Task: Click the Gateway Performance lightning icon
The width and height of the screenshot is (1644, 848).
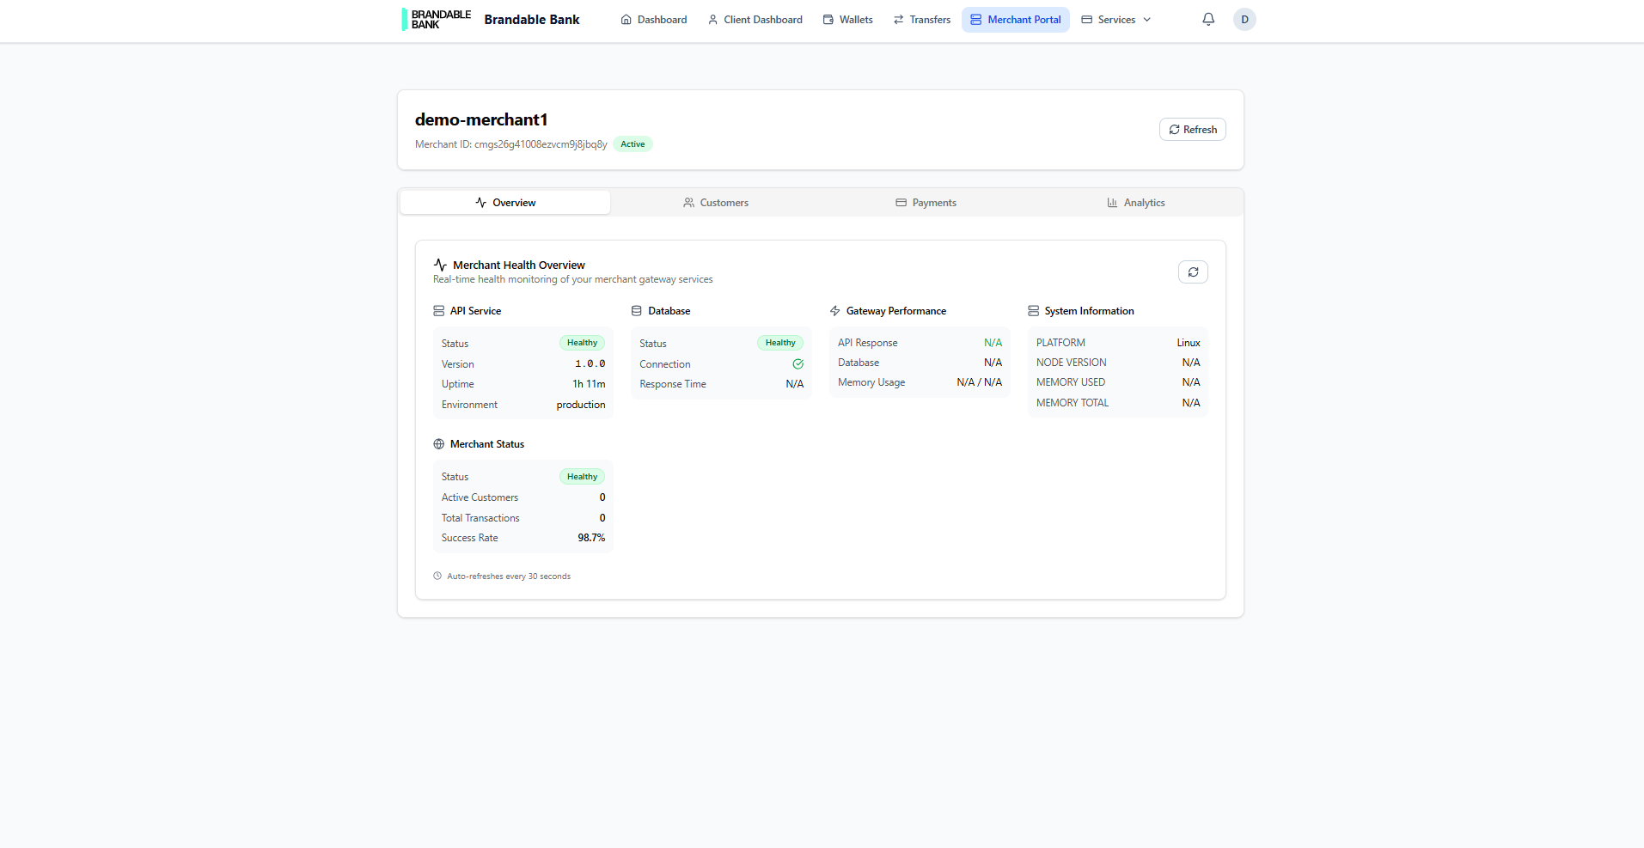Action: click(834, 311)
